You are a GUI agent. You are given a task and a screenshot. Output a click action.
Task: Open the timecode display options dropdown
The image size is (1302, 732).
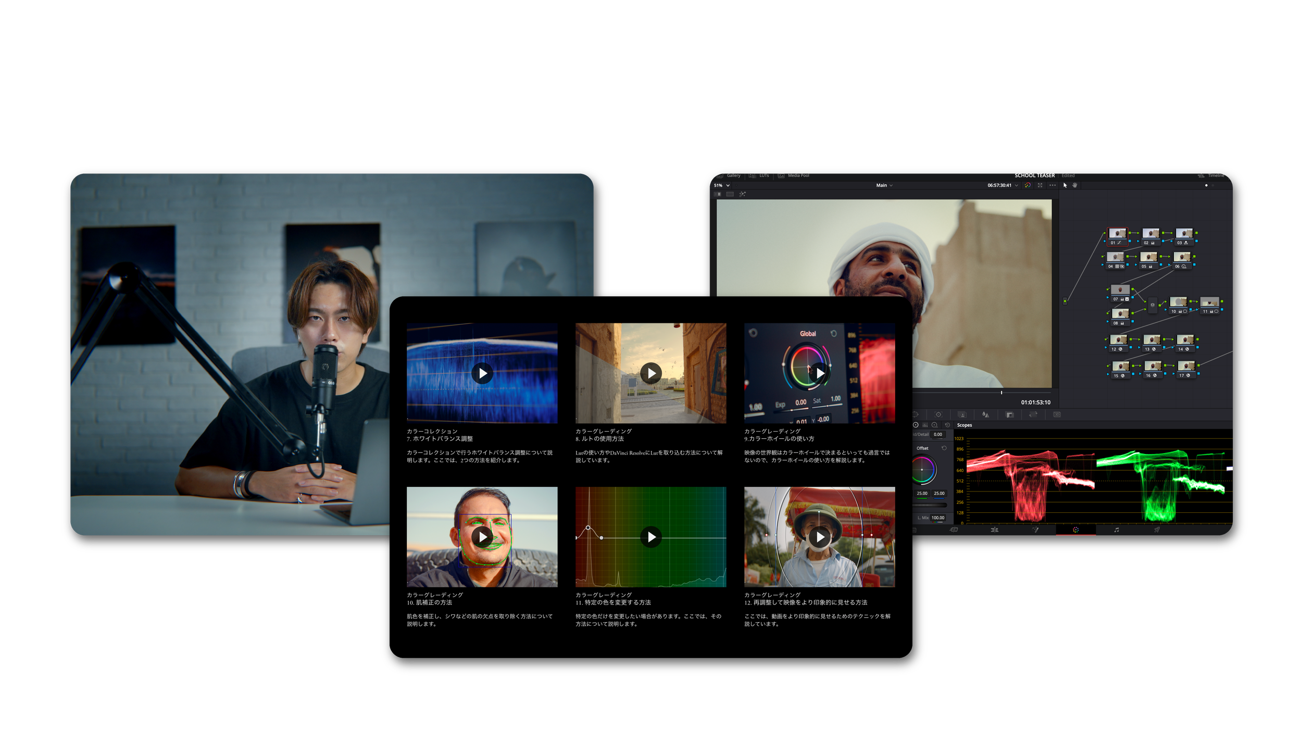pos(1016,185)
